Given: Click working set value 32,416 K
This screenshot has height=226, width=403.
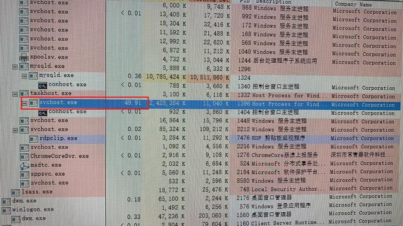Looking at the screenshot, I should tap(217, 24).
